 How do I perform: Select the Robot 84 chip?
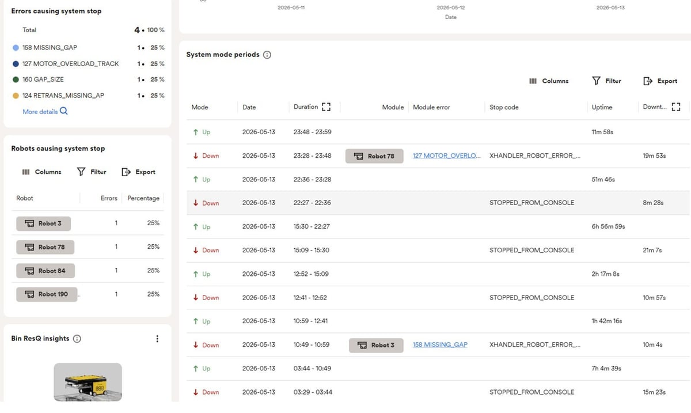[45, 271]
